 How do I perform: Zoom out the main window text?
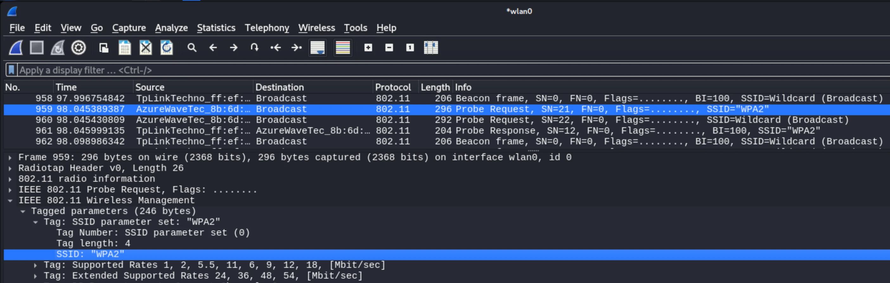tap(389, 47)
